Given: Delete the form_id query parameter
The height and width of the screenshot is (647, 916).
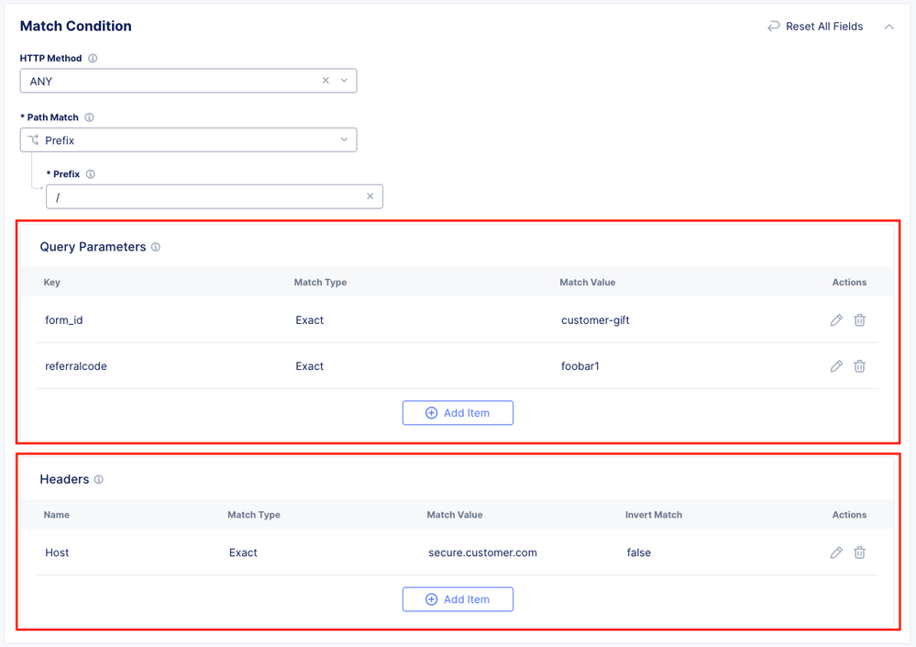Looking at the screenshot, I should click(x=859, y=320).
